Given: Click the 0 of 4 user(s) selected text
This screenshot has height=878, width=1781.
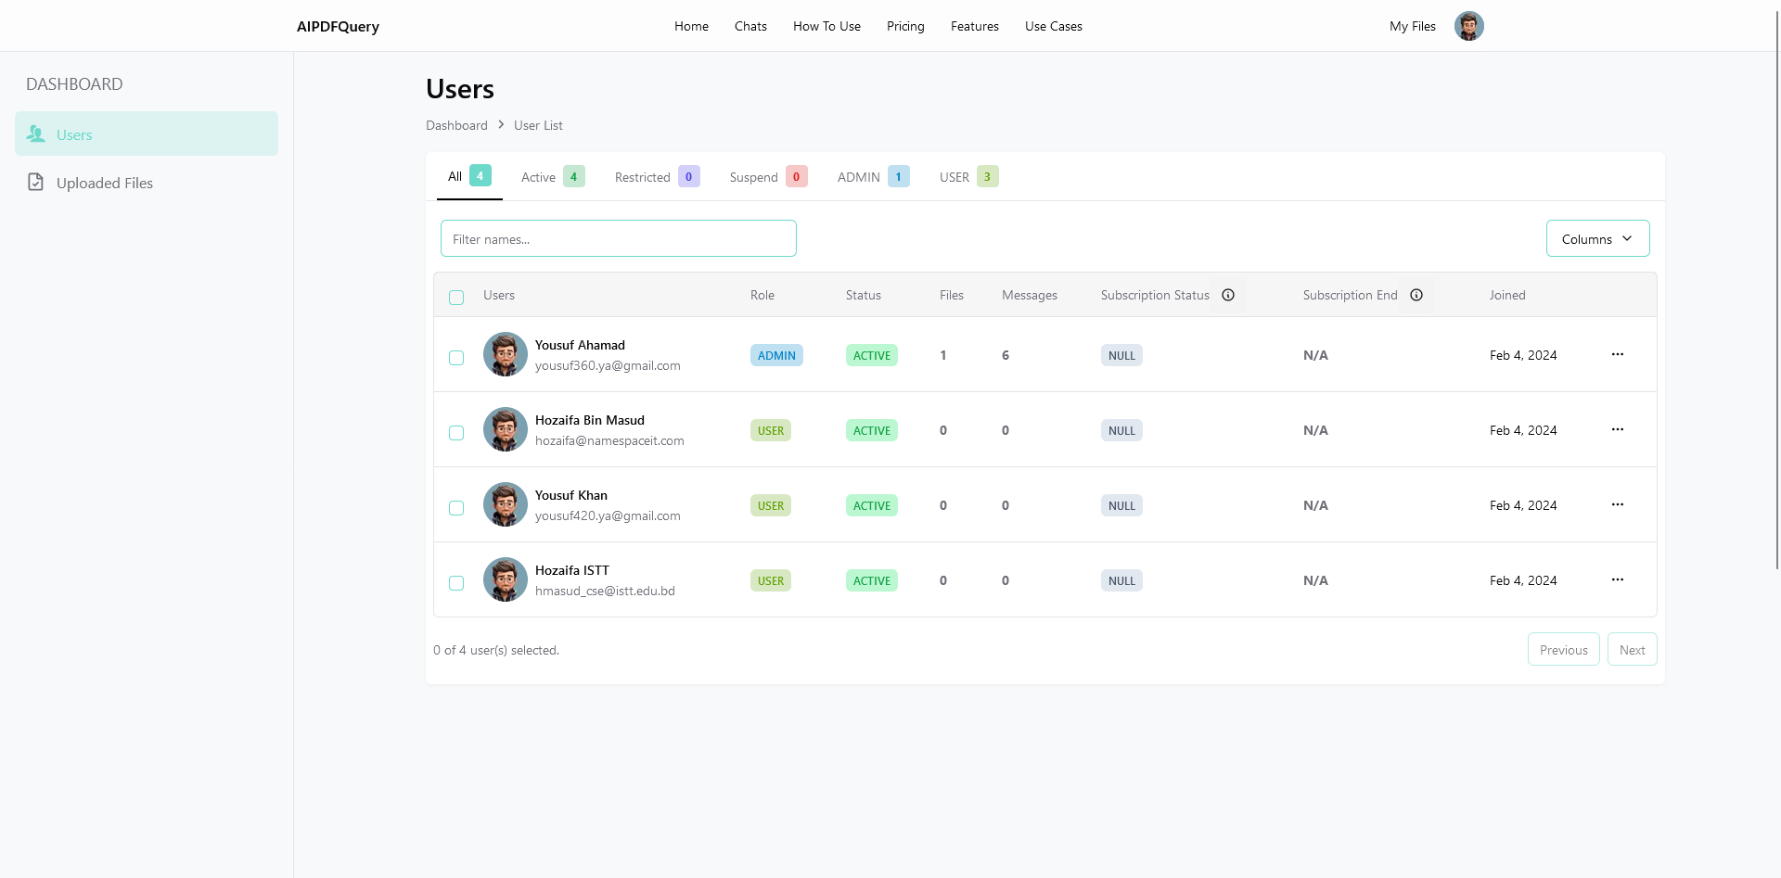Looking at the screenshot, I should click(496, 650).
